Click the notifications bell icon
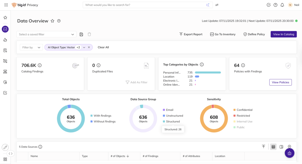 pyautogui.click(x=282, y=5)
